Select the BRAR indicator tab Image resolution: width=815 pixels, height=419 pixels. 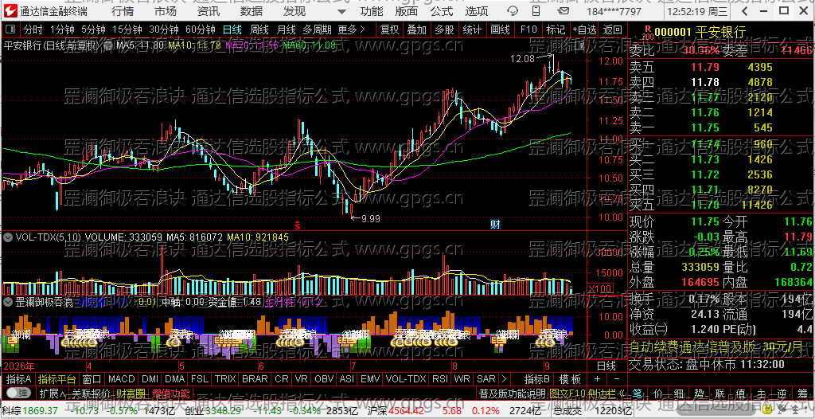click(255, 379)
